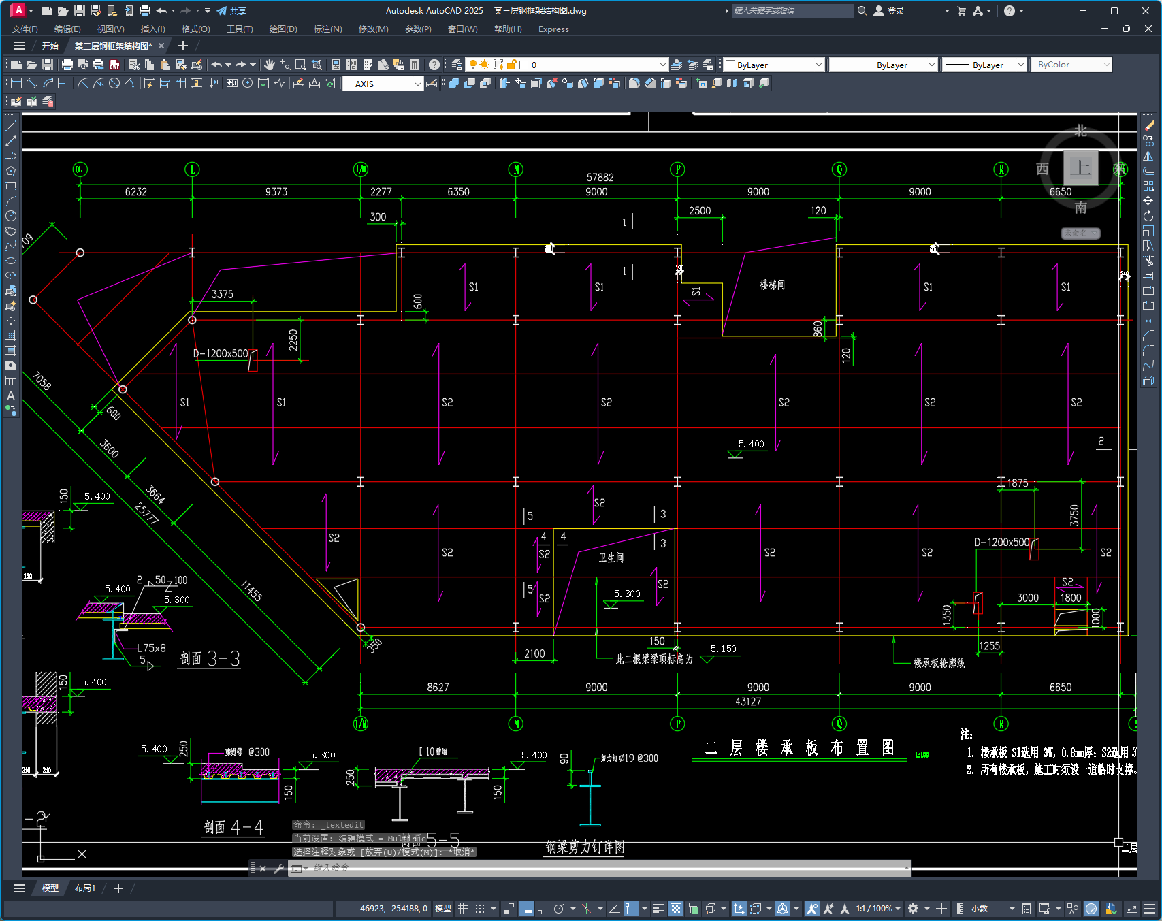Open the 文件(F) menu
The image size is (1162, 921).
click(x=25, y=29)
